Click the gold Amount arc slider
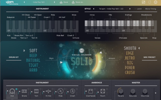161x100 pixels. 96,63
